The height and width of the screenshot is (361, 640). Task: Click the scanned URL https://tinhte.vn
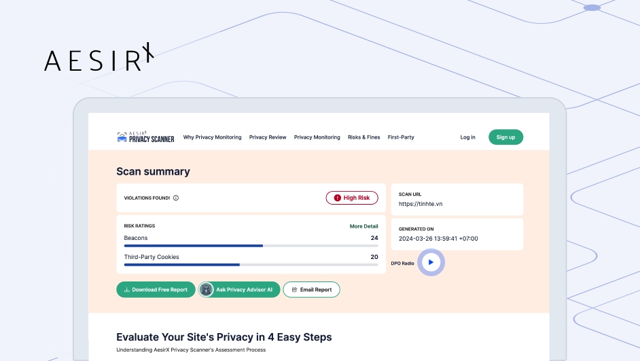pyautogui.click(x=421, y=204)
